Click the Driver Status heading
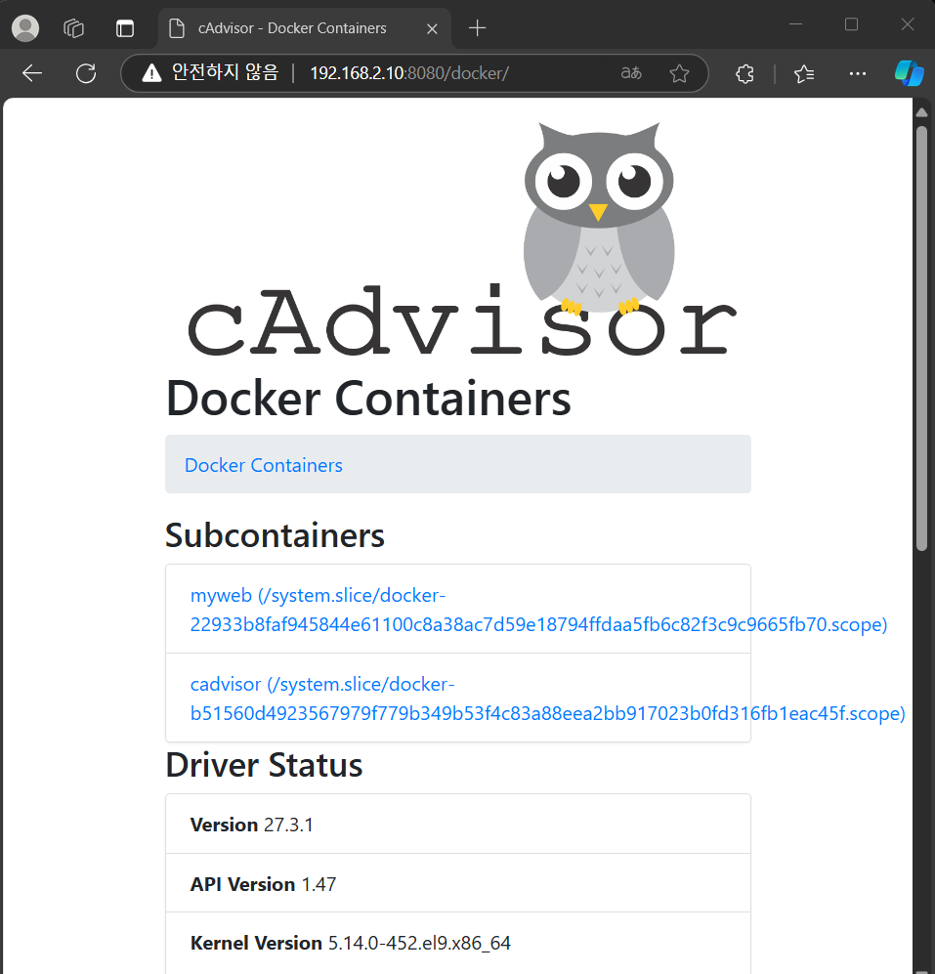Screen dimensions: 935x974 (x=264, y=765)
